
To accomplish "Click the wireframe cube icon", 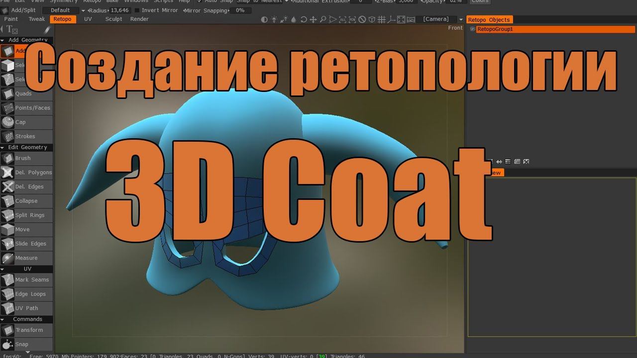I will (372, 20).
